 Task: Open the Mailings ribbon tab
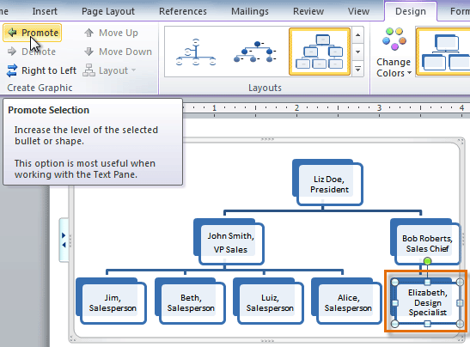click(x=250, y=11)
